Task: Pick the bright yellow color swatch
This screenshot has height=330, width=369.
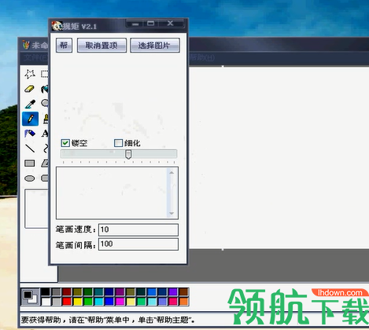Action: coord(78,302)
